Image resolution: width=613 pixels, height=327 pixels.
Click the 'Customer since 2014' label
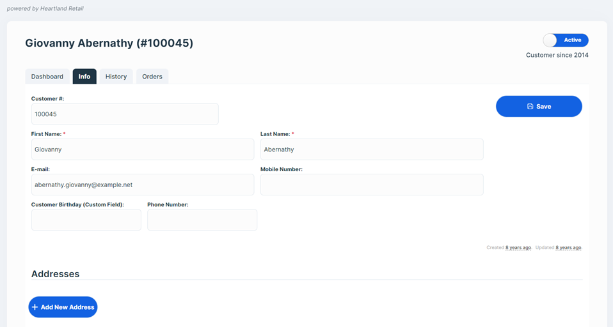(x=557, y=55)
